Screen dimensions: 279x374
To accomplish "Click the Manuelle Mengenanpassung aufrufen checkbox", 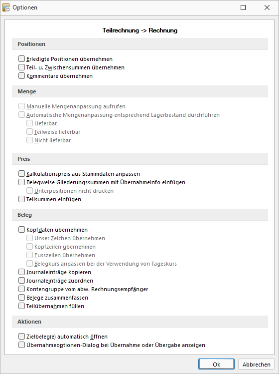I will click(21, 106).
